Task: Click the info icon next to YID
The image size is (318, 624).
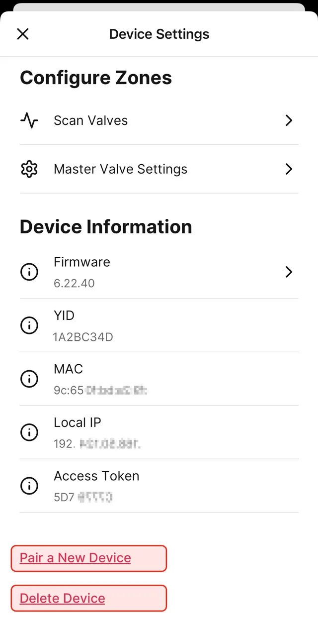Action: 29,325
